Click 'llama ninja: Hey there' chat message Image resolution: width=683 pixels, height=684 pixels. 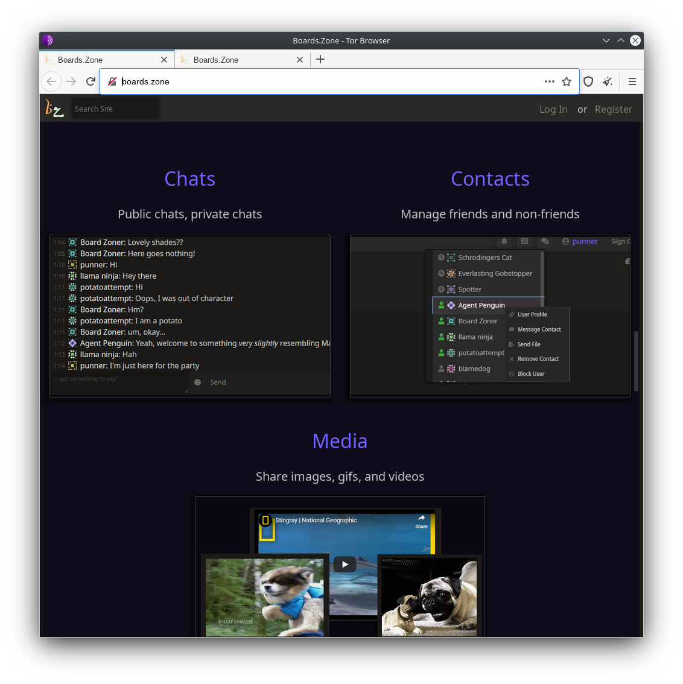(x=118, y=276)
